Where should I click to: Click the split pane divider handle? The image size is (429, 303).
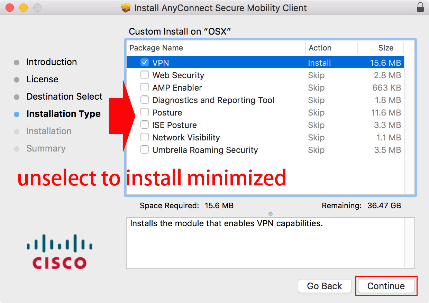271,214
